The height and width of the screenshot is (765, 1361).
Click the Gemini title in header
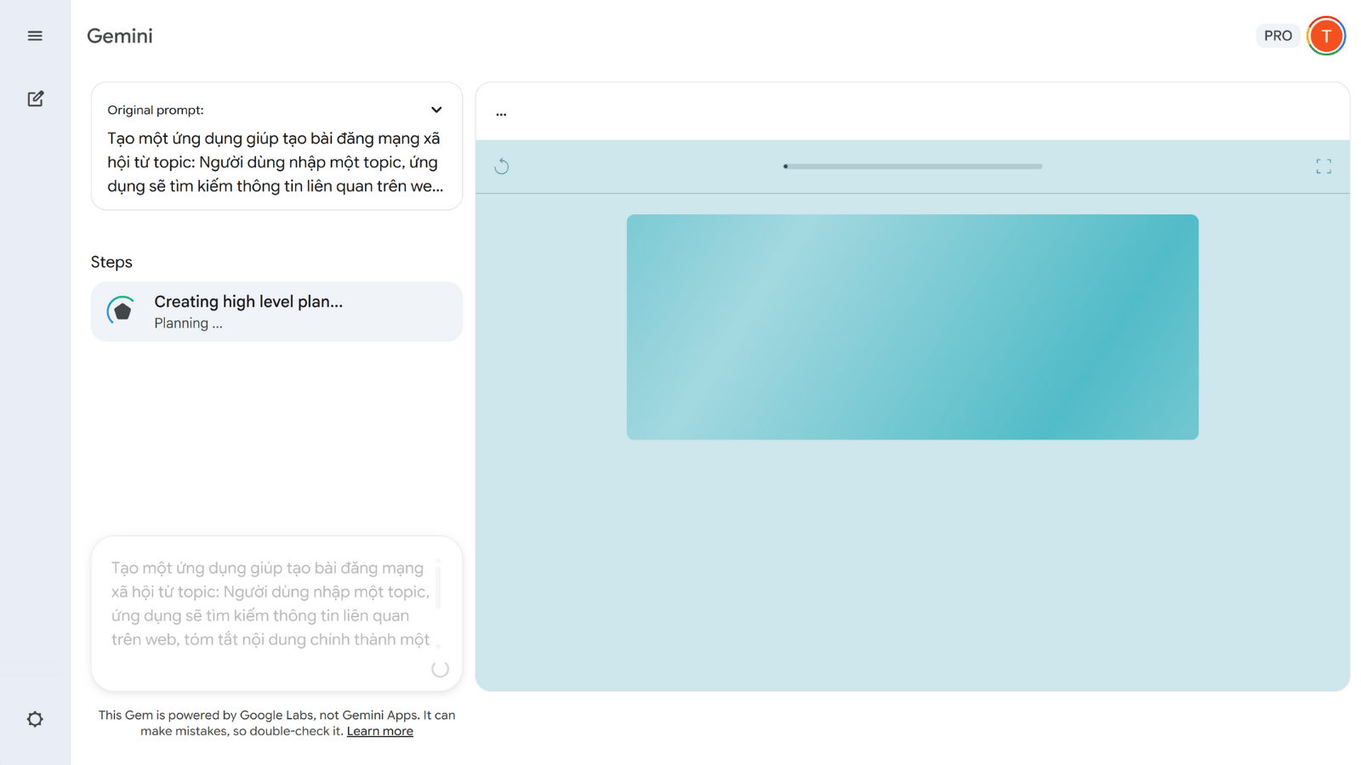[120, 36]
